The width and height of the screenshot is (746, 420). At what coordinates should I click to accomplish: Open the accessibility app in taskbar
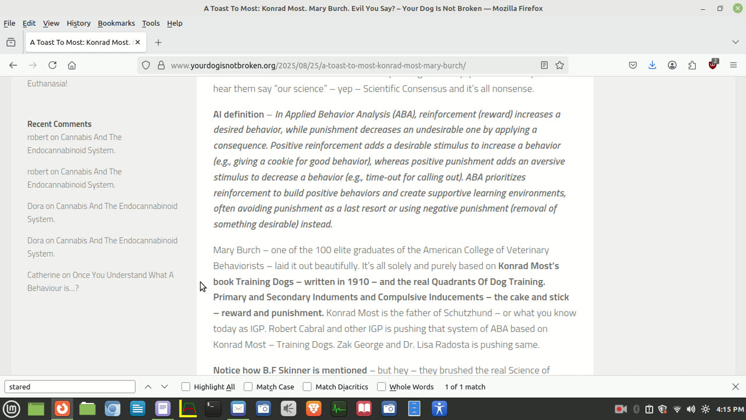click(439, 409)
